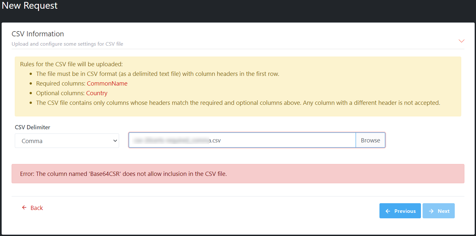Click the upload and configure subtitle text
This screenshot has height=236, width=476.
pyautogui.click(x=67, y=44)
